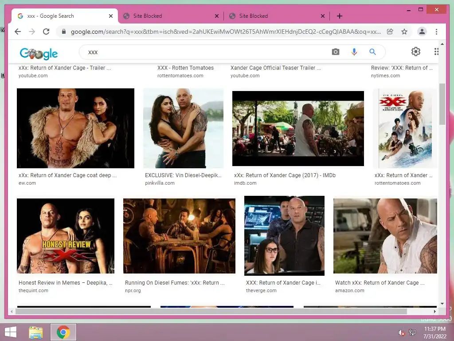View site info via padlock icon

pyautogui.click(x=64, y=32)
